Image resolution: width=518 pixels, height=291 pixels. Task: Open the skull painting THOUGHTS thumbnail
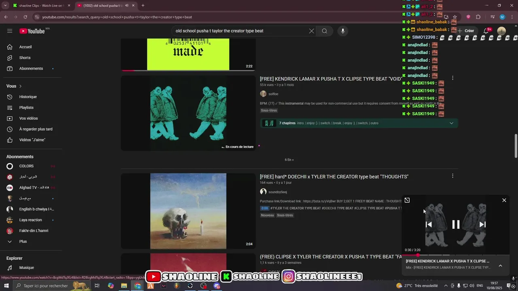(x=188, y=211)
